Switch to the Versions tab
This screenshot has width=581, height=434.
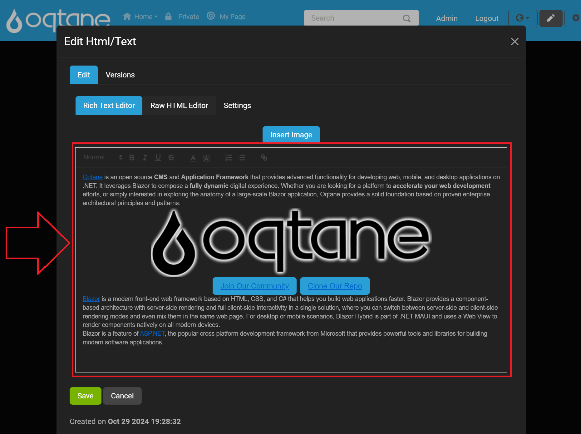coord(120,75)
